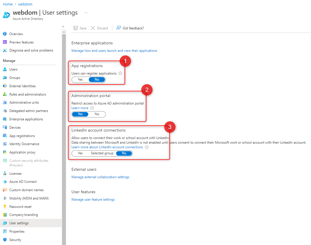311x245 pixels.
Task: Click Got feedback? button
Action: point(130,28)
